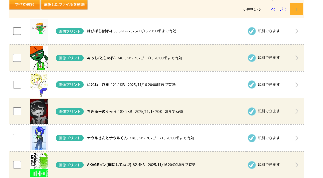Expand details arrow for ぬっし(とらめ作)
Viewport: 323px width, 178px height.
(x=297, y=58)
